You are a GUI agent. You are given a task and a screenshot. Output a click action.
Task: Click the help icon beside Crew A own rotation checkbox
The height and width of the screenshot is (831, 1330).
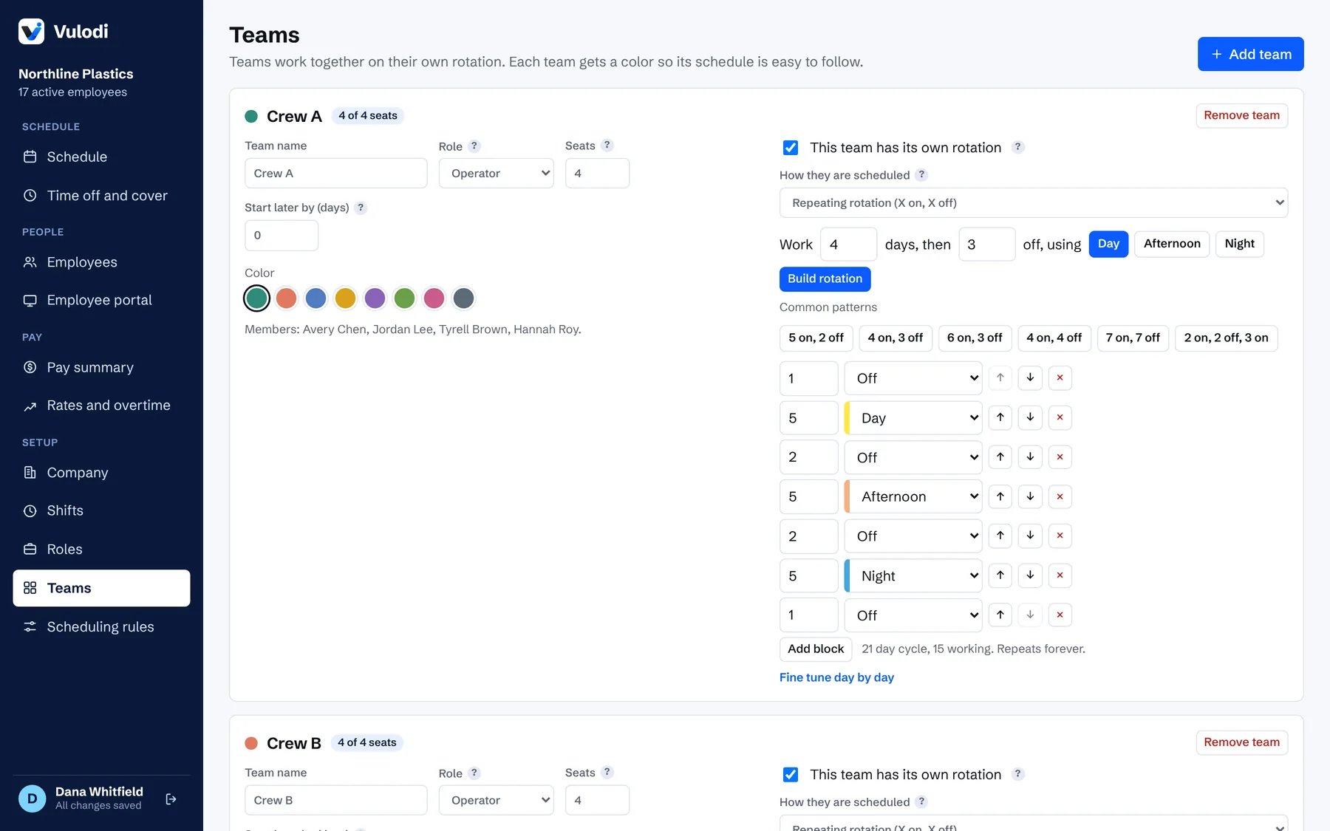click(1017, 147)
